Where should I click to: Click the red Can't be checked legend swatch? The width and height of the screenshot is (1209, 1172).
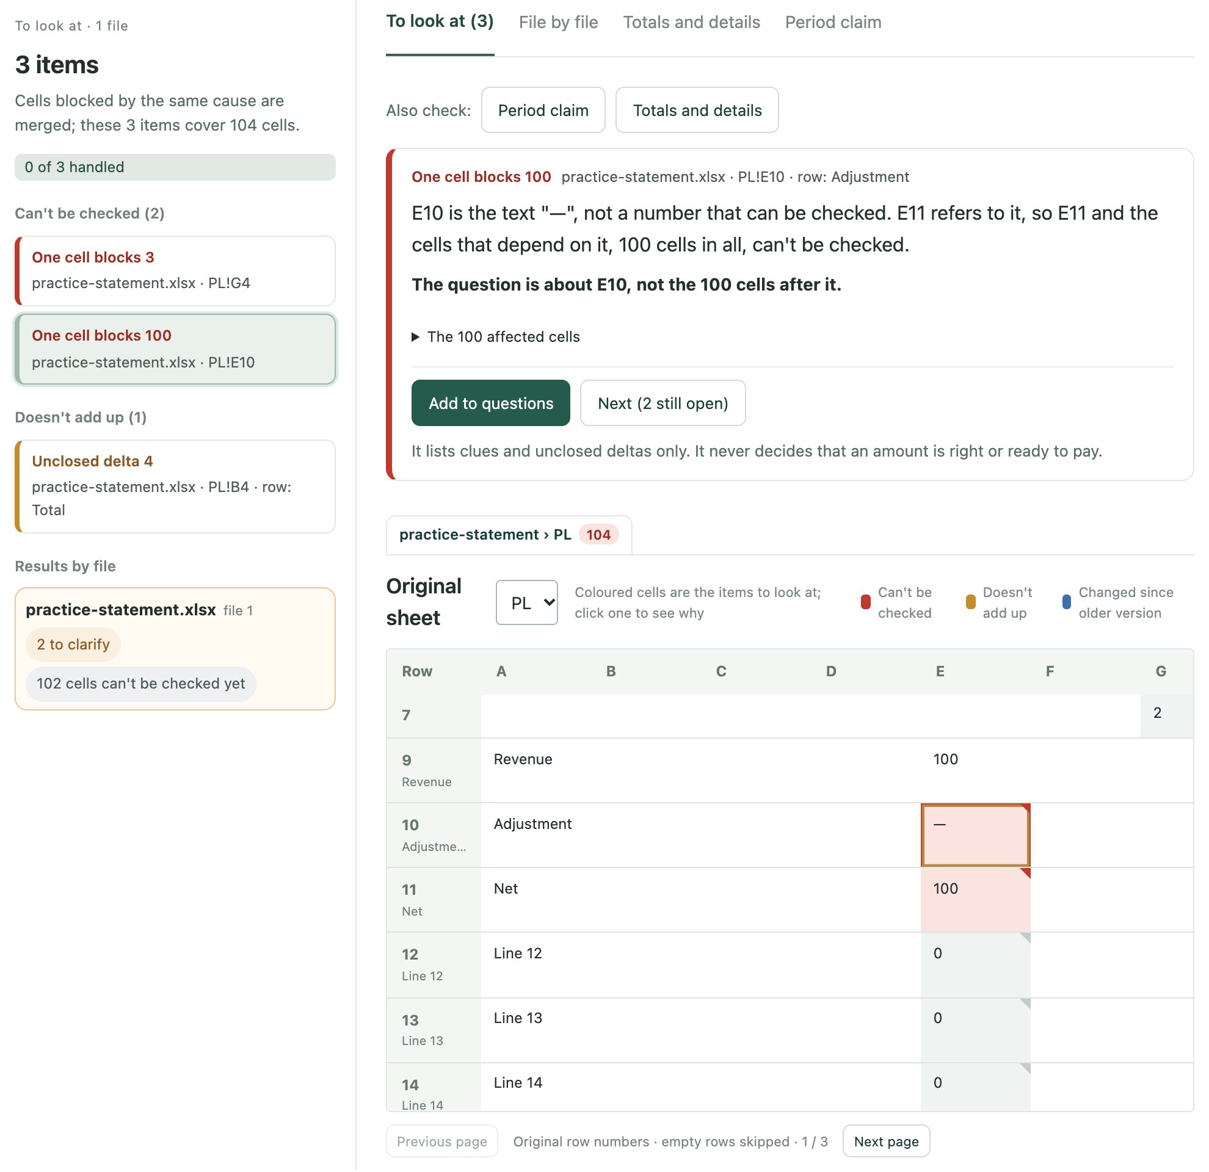866,603
